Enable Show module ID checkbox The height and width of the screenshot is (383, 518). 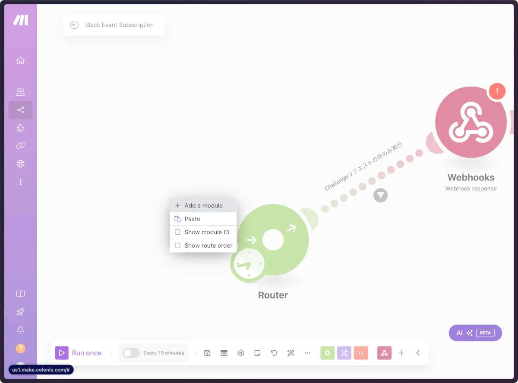(177, 232)
